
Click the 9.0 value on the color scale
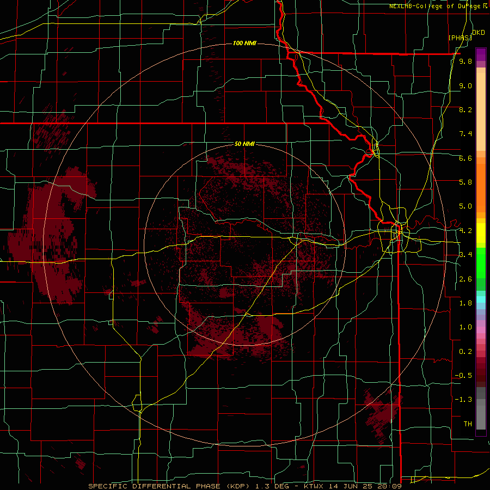pos(465,85)
